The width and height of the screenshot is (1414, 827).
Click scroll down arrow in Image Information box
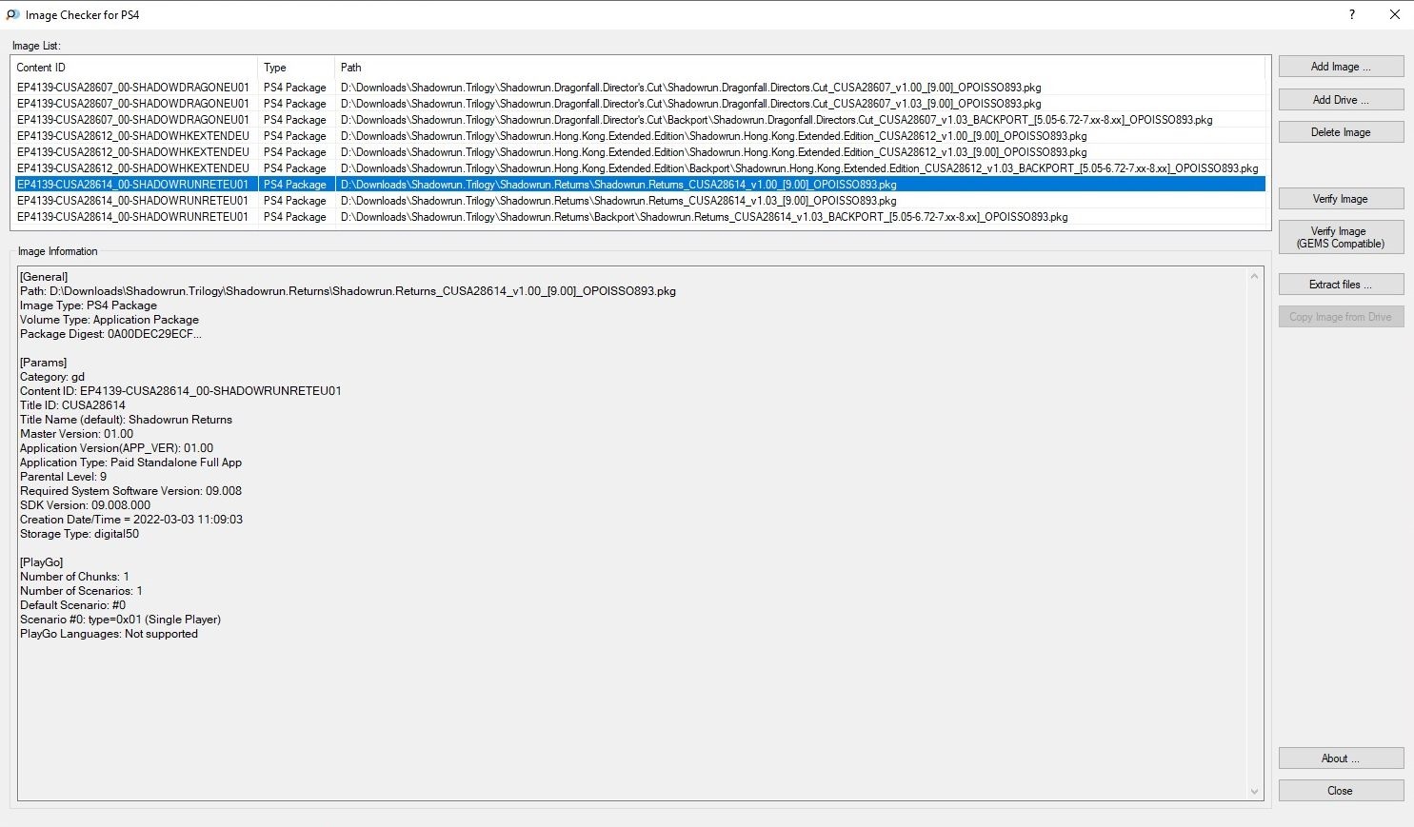pos(1254,792)
